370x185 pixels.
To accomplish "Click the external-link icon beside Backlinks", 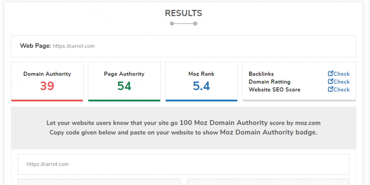I will click(331, 74).
